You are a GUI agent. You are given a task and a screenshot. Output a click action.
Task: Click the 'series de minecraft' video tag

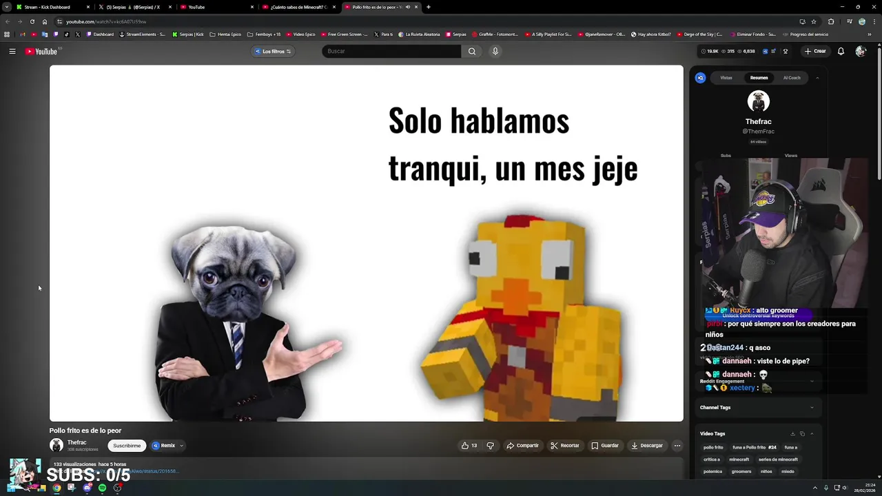tap(778, 459)
